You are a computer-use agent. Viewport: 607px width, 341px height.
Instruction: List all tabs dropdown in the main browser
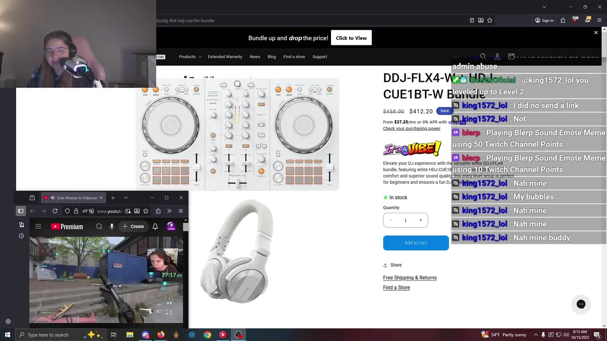click(544, 7)
